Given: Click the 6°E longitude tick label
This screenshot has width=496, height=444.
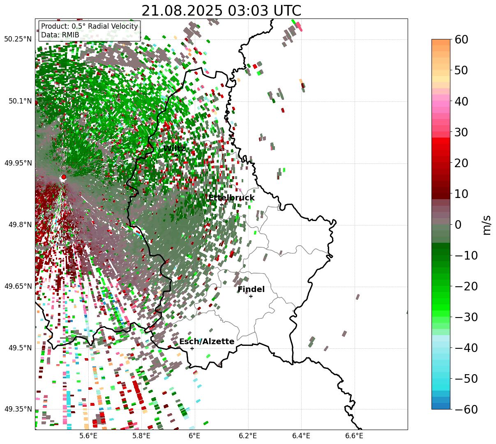Looking at the screenshot, I should point(194,436).
